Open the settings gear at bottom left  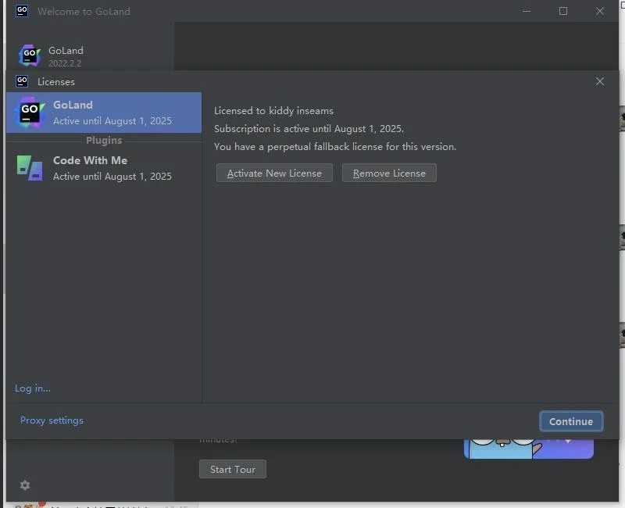click(x=25, y=485)
